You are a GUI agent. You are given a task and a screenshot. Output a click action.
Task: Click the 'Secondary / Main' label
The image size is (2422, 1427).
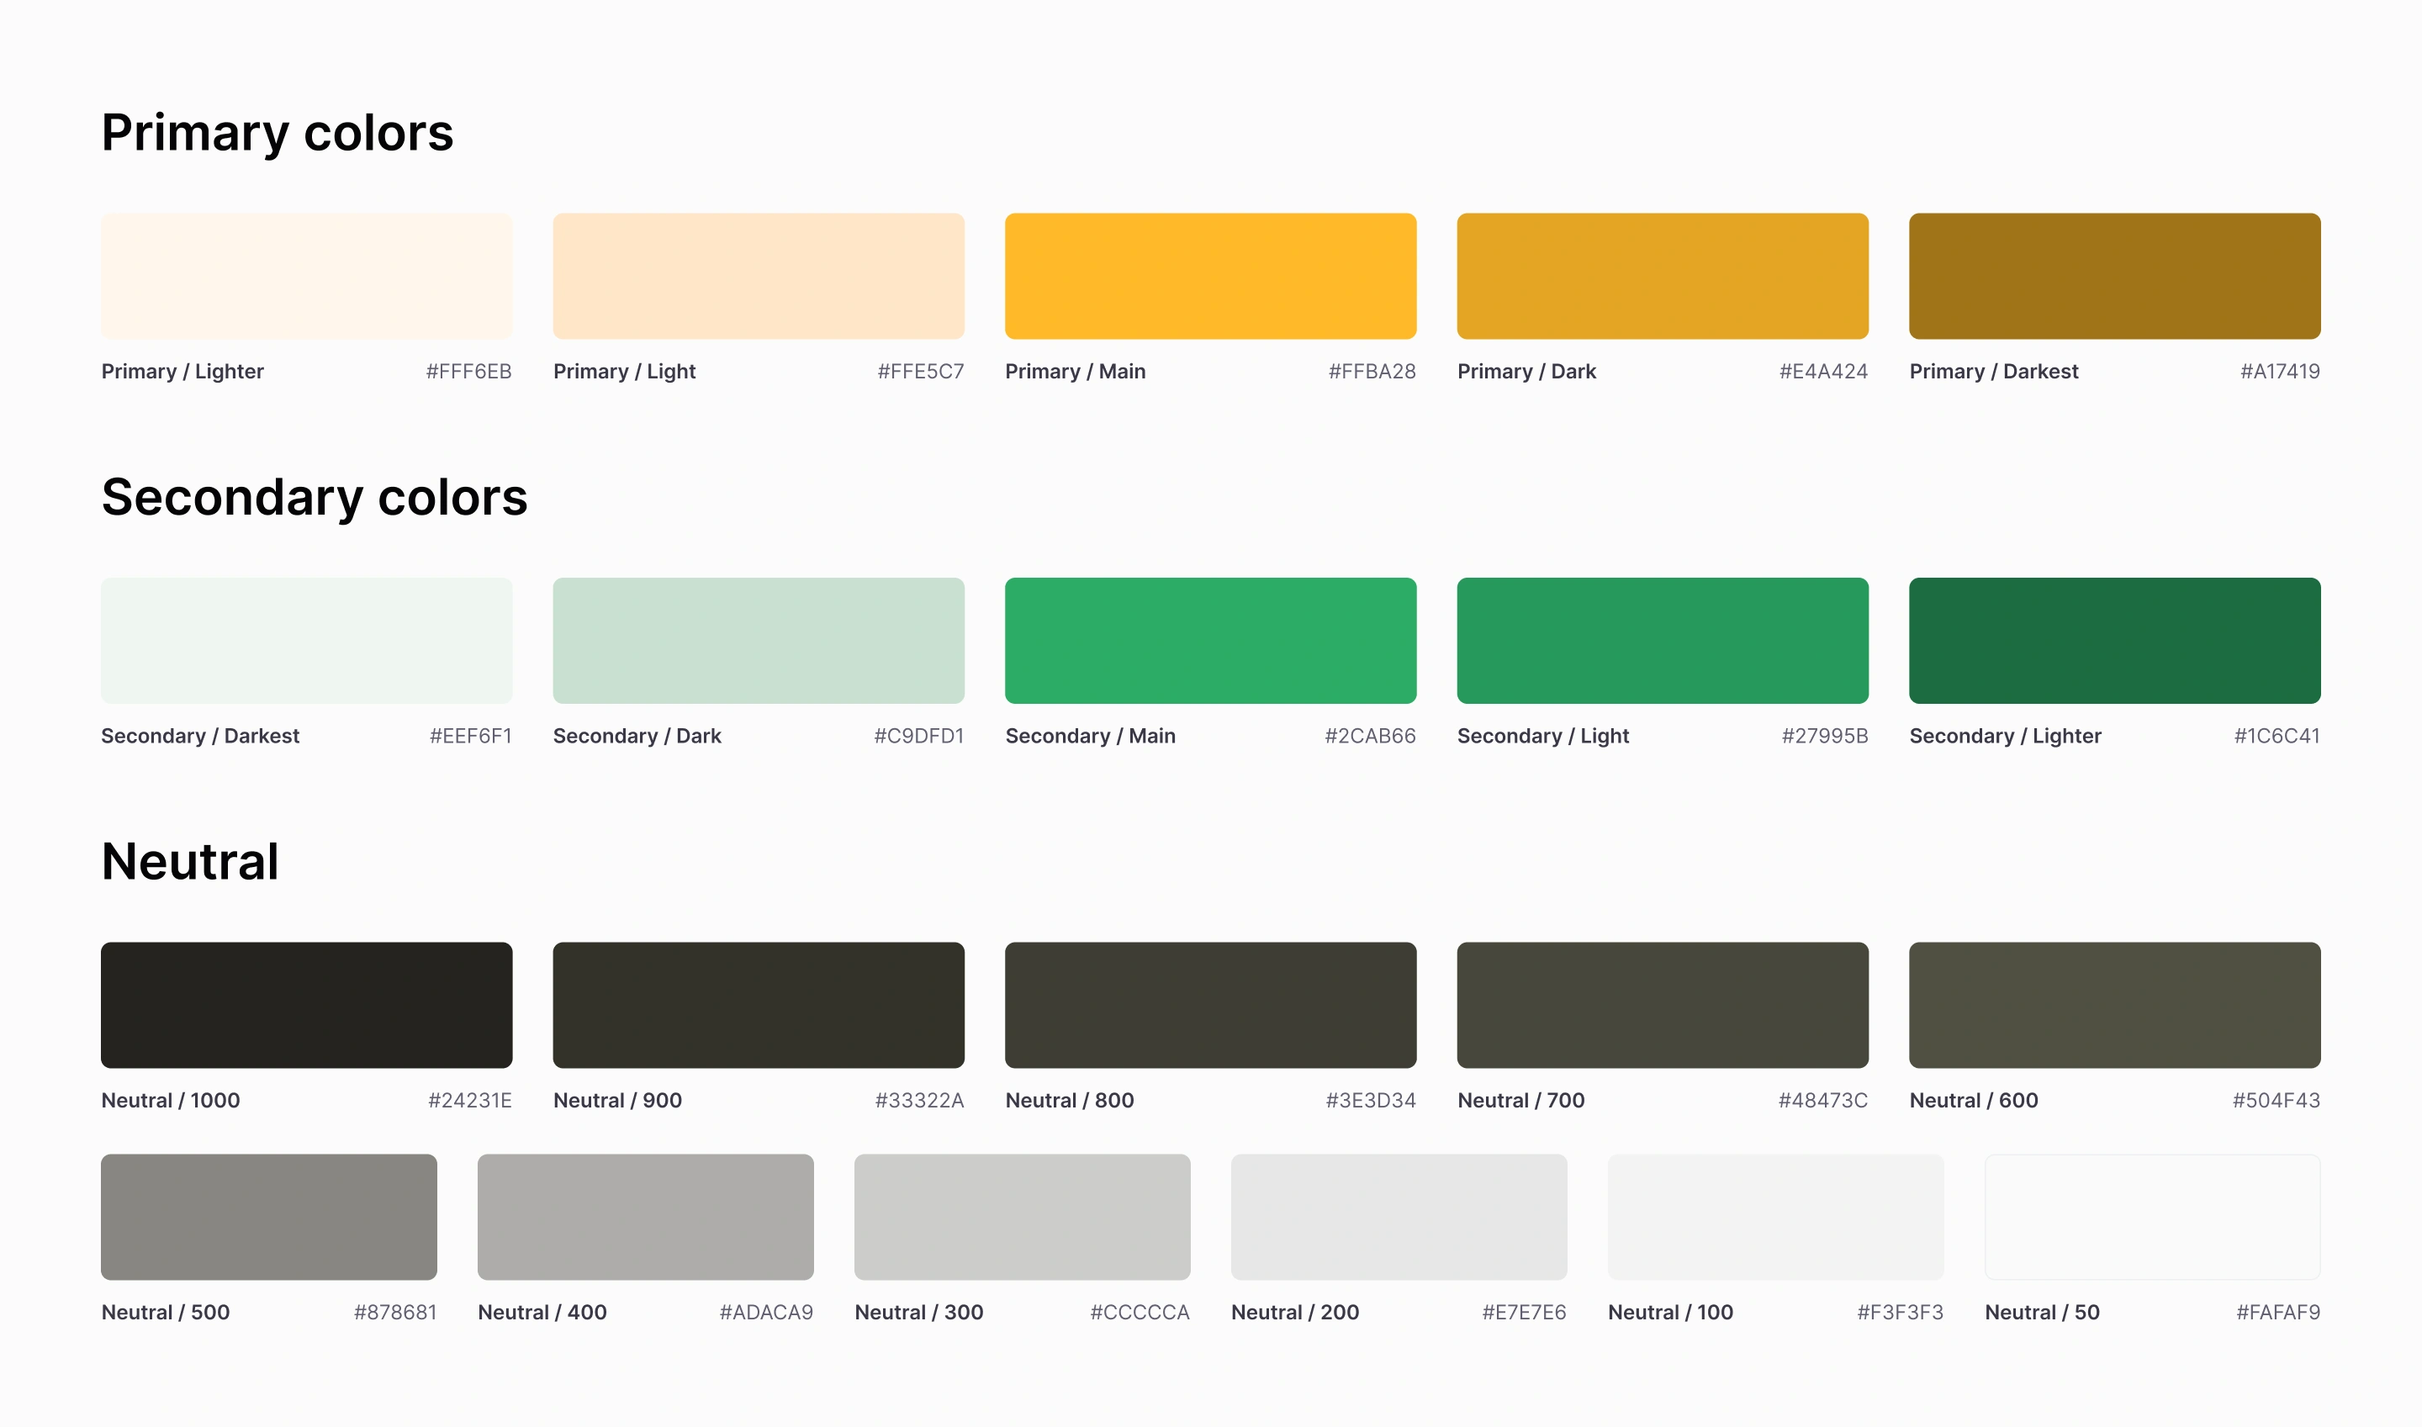(x=1091, y=737)
